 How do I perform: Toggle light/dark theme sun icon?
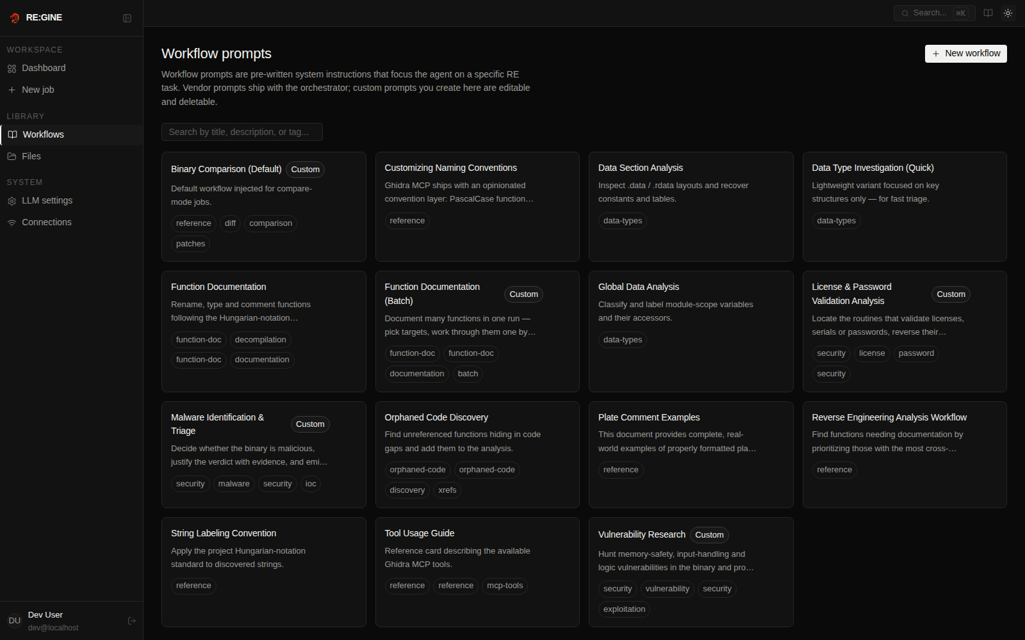[x=1008, y=13]
